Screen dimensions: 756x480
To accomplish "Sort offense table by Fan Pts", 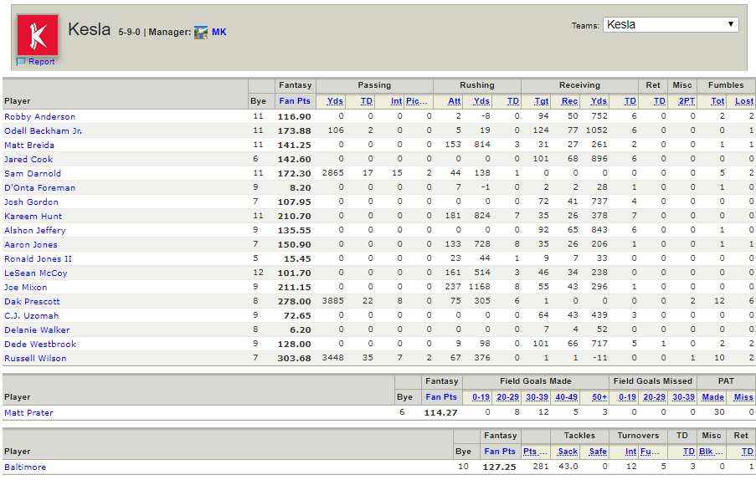I will (x=295, y=100).
